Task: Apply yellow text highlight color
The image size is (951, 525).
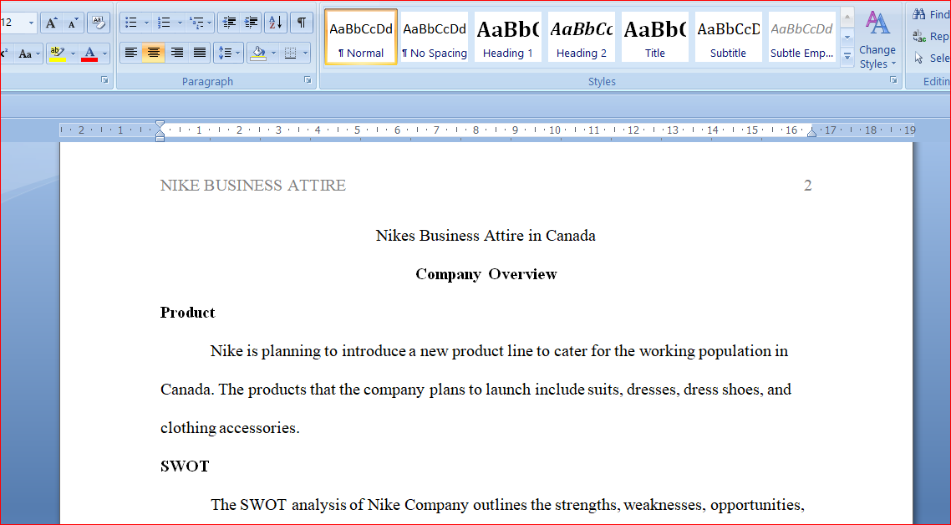Action: [58, 54]
